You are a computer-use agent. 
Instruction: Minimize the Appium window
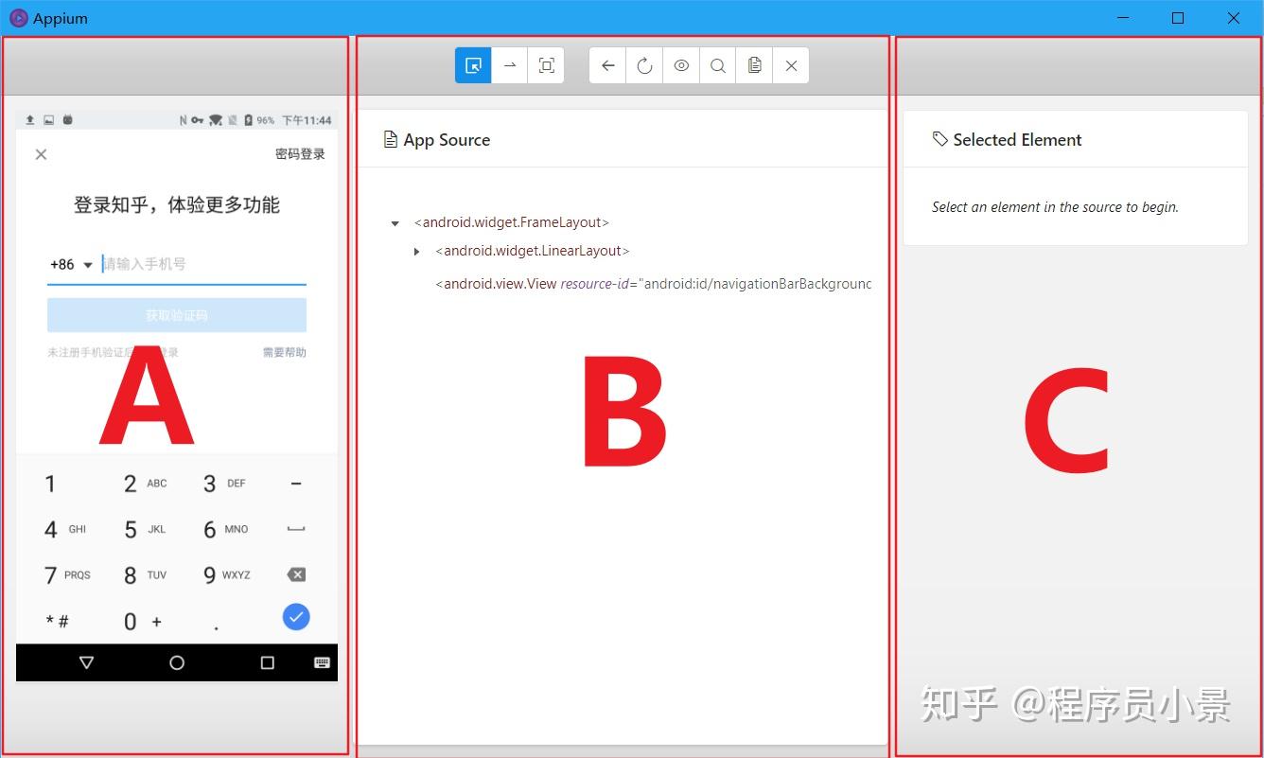click(1123, 18)
